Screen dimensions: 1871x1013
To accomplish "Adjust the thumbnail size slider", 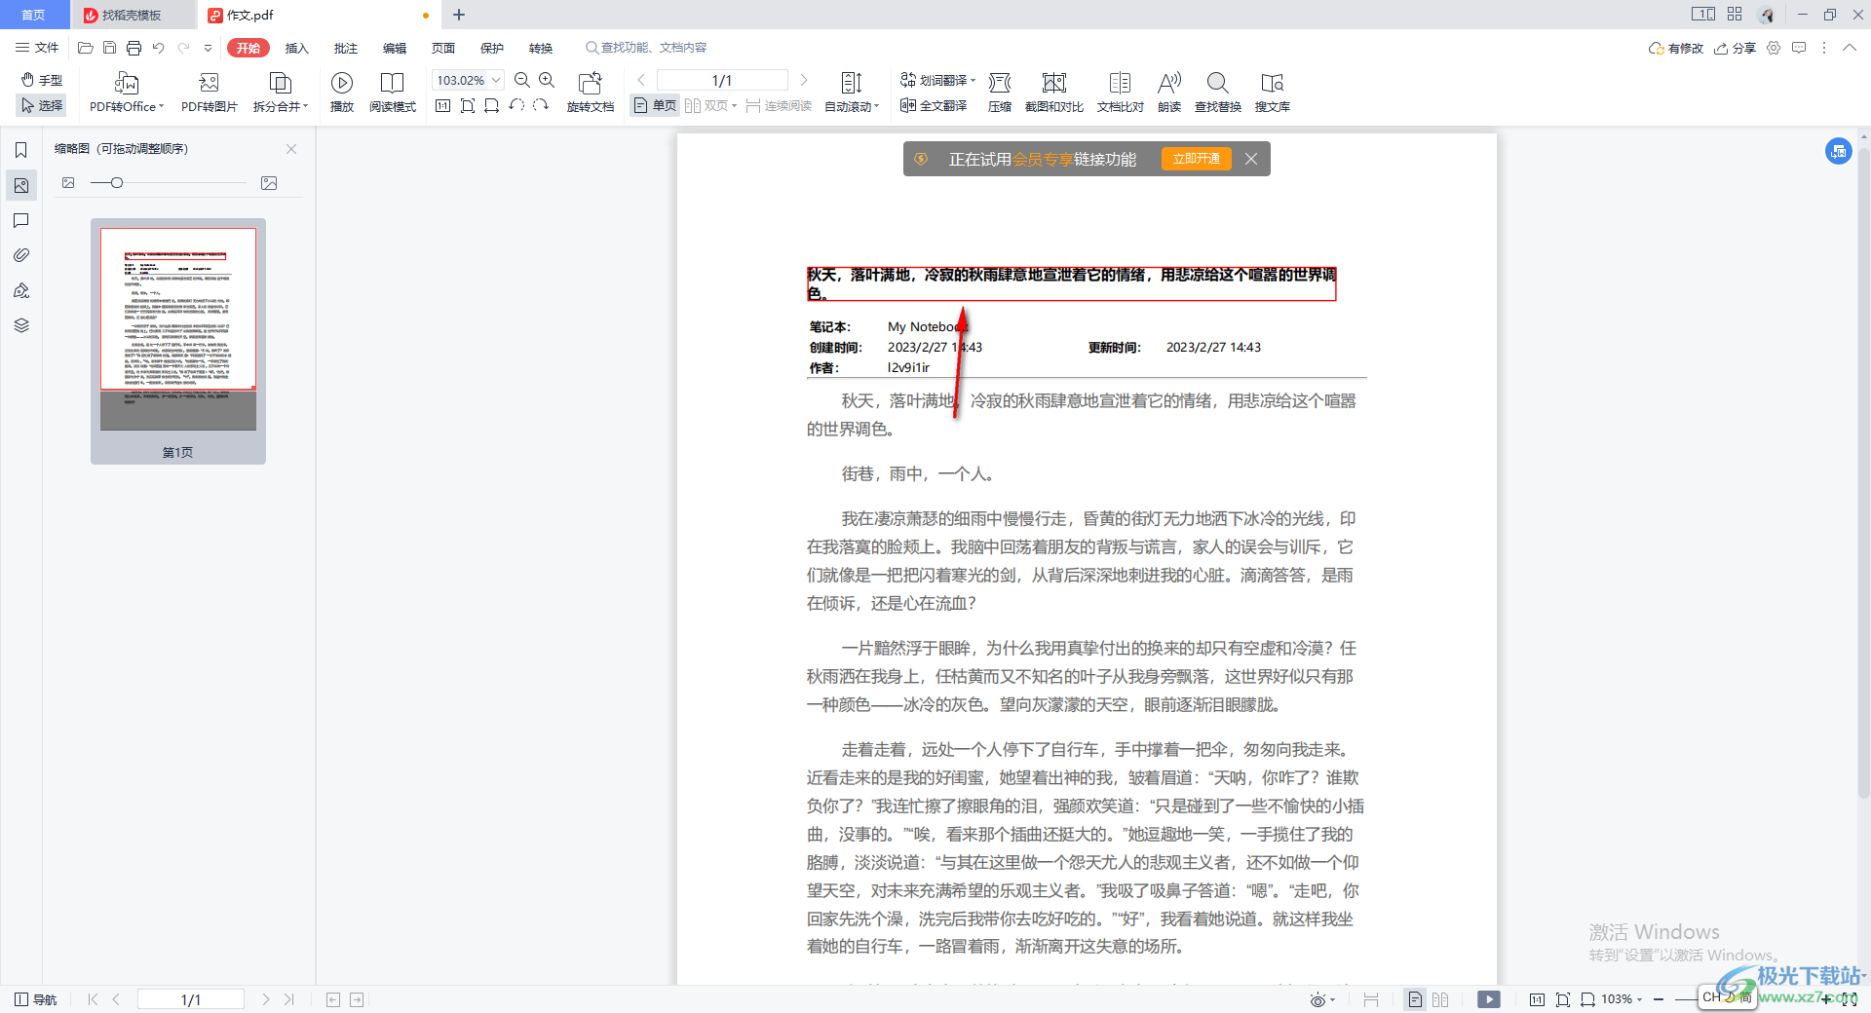I will 117,183.
